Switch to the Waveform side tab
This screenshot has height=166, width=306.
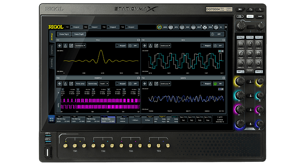(x=52, y=50)
